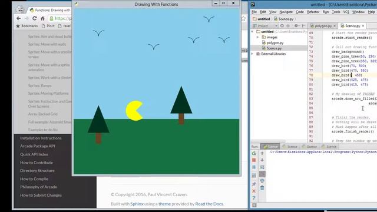
Task: Close the polygon.py editor tab
Action: pos(335,26)
